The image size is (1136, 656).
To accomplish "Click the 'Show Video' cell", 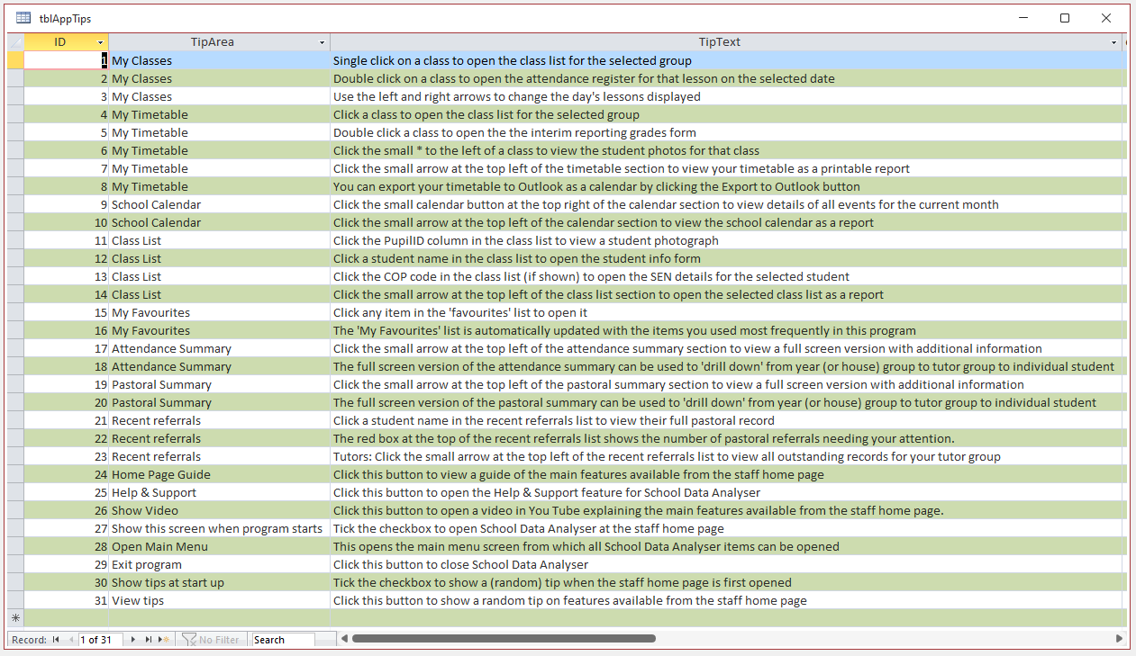I will pyautogui.click(x=220, y=510).
